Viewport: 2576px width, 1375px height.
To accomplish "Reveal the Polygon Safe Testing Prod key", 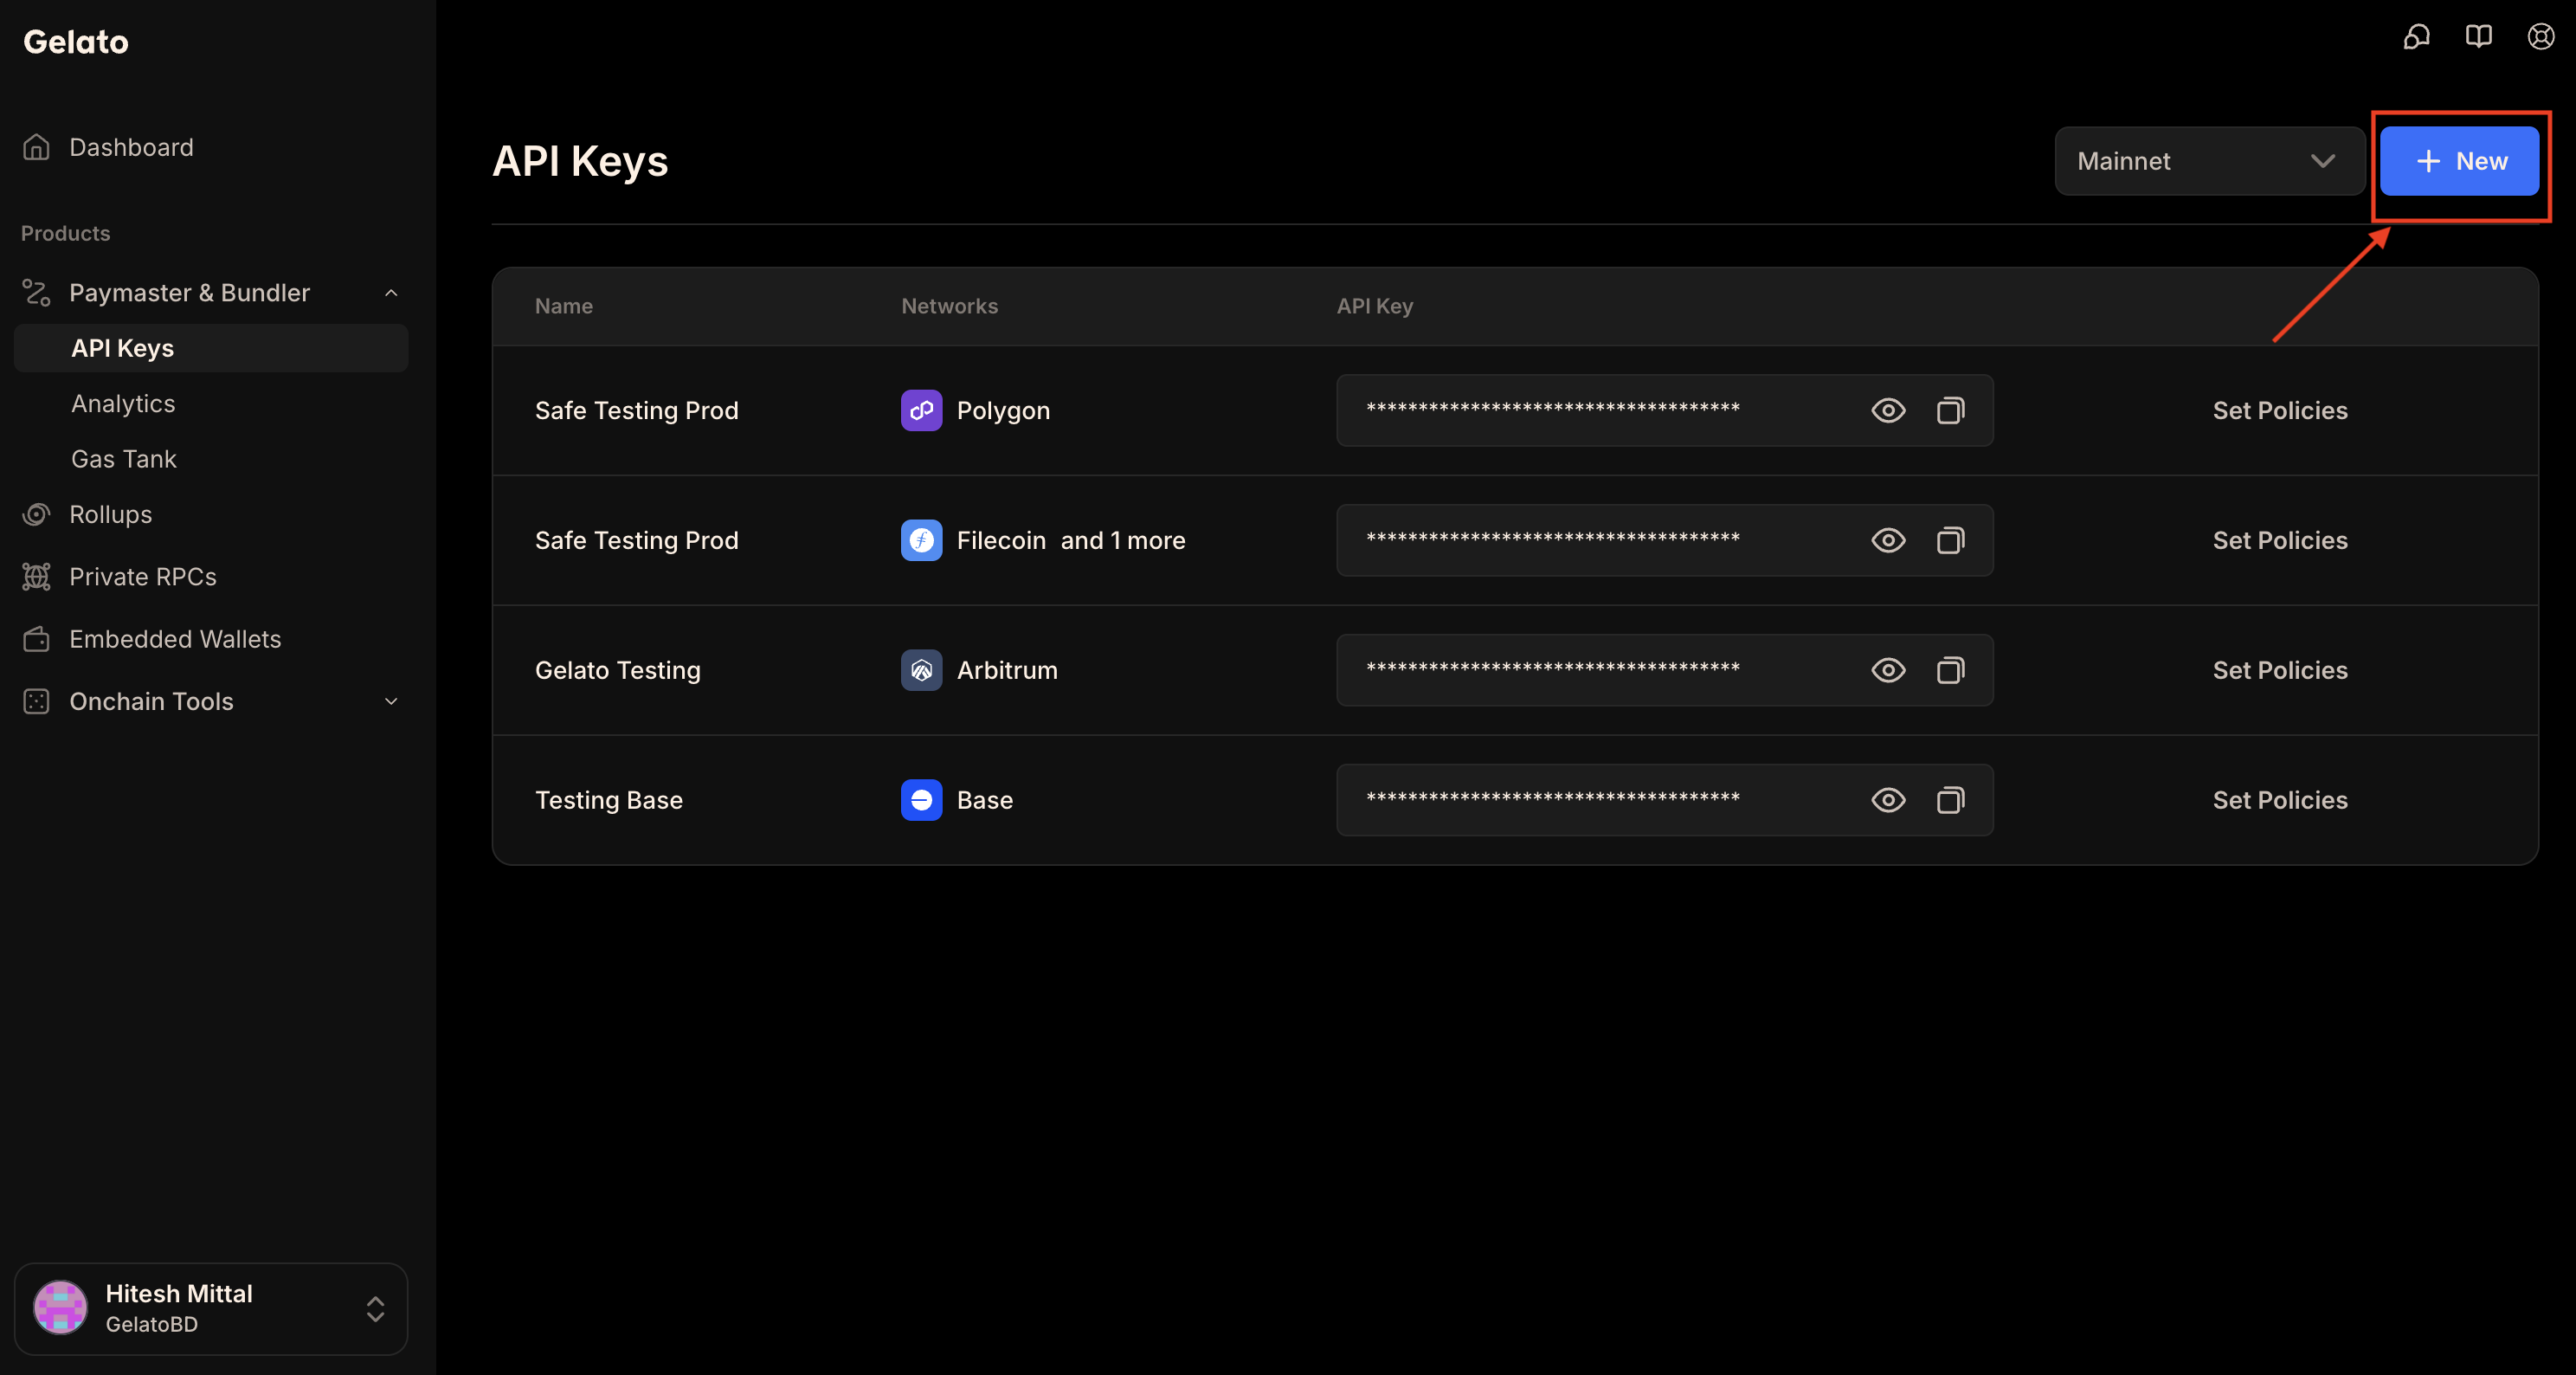I will point(1888,410).
